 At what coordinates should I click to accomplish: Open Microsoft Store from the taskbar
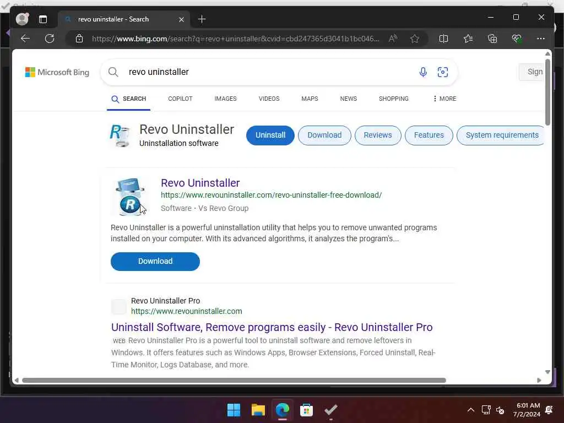306,410
